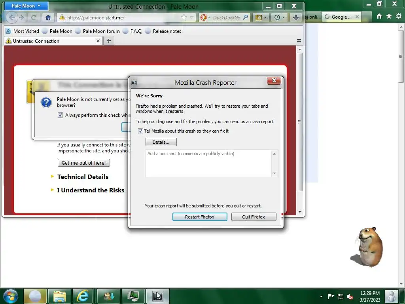This screenshot has height=304, width=405.
Task: Open the Pale Moon forum bookmark
Action: [98, 31]
